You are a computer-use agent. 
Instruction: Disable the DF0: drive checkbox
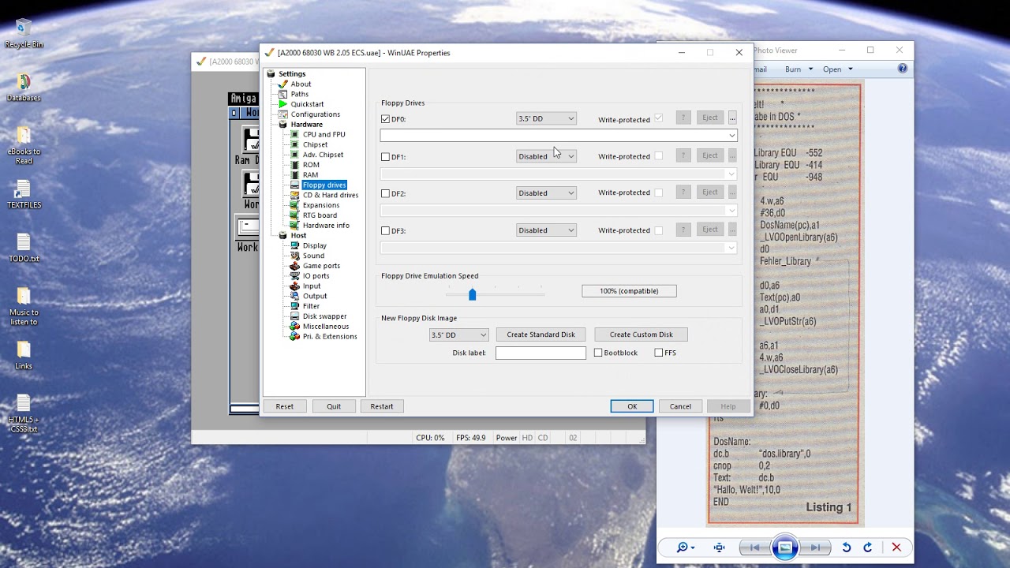tap(385, 119)
